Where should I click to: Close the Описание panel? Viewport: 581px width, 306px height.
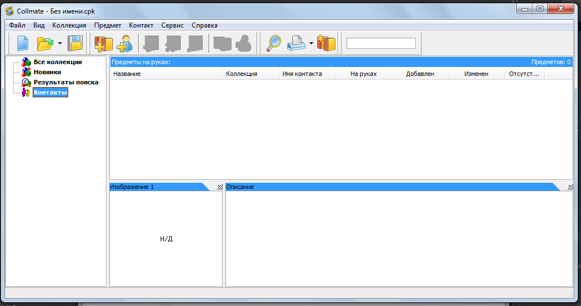570,187
